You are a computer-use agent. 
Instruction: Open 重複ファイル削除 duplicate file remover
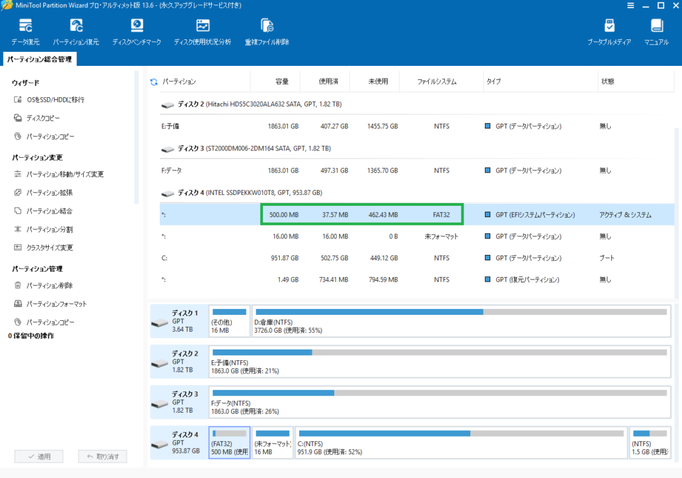[266, 32]
